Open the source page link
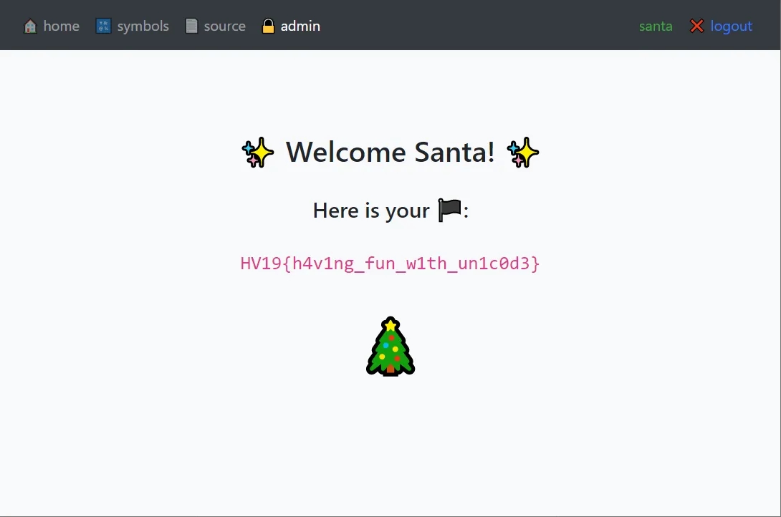 [x=224, y=26]
